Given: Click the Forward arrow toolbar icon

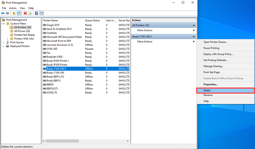Looking at the screenshot, I should (x=7, y=13).
